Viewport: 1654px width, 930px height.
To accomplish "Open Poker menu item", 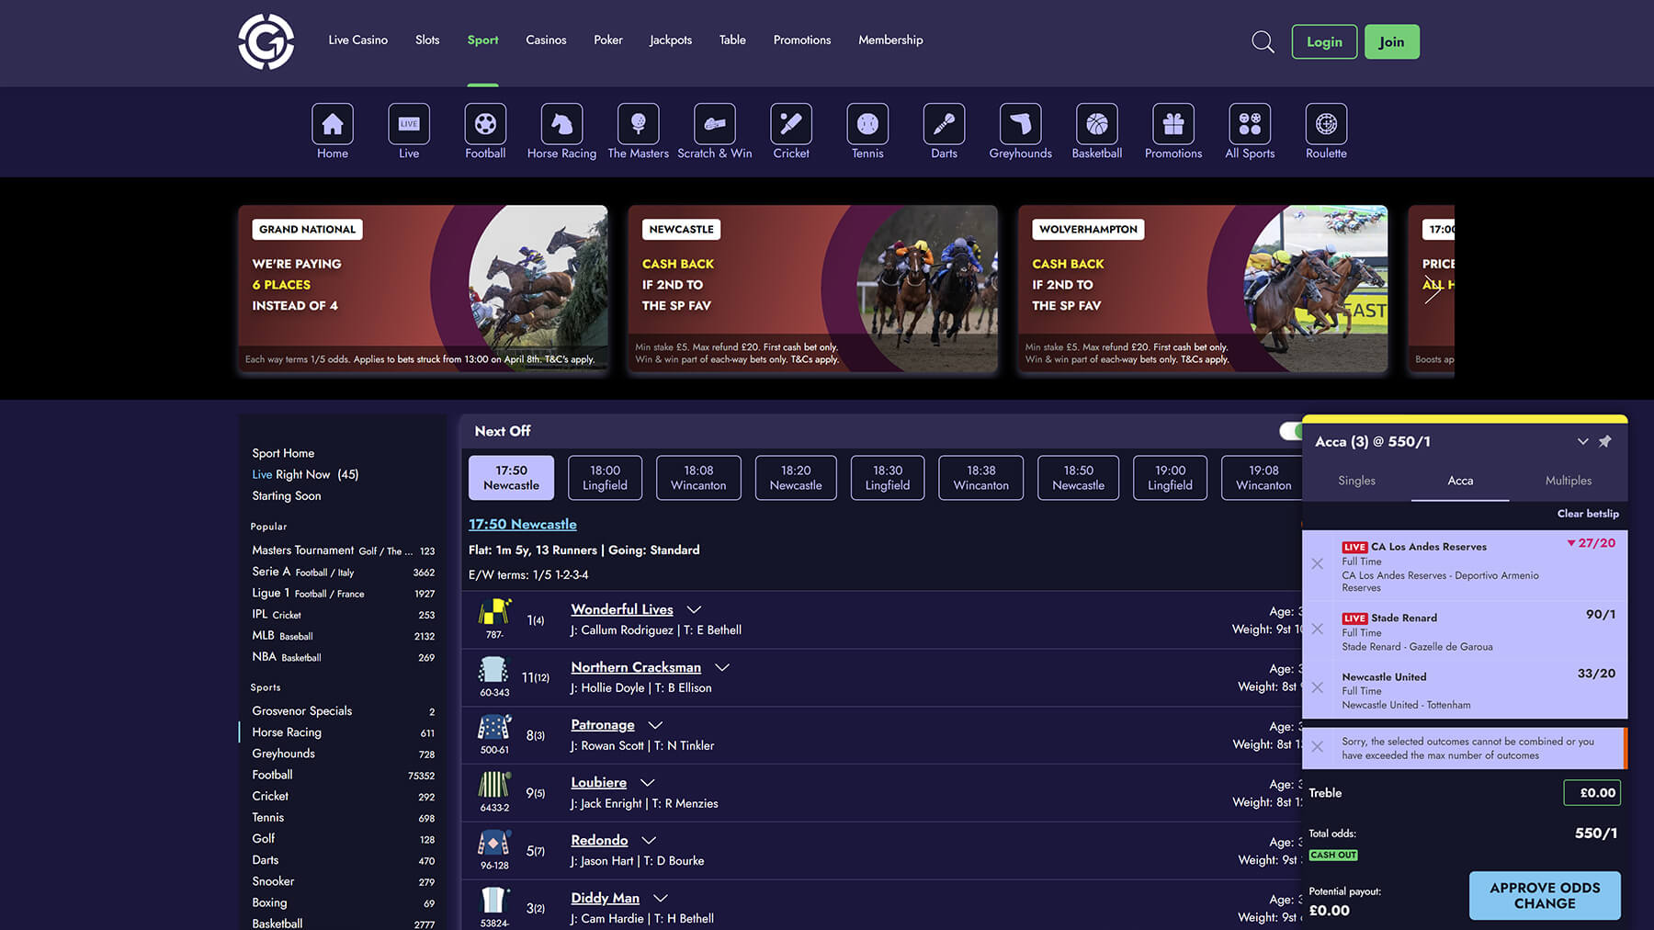I will pos(607,40).
